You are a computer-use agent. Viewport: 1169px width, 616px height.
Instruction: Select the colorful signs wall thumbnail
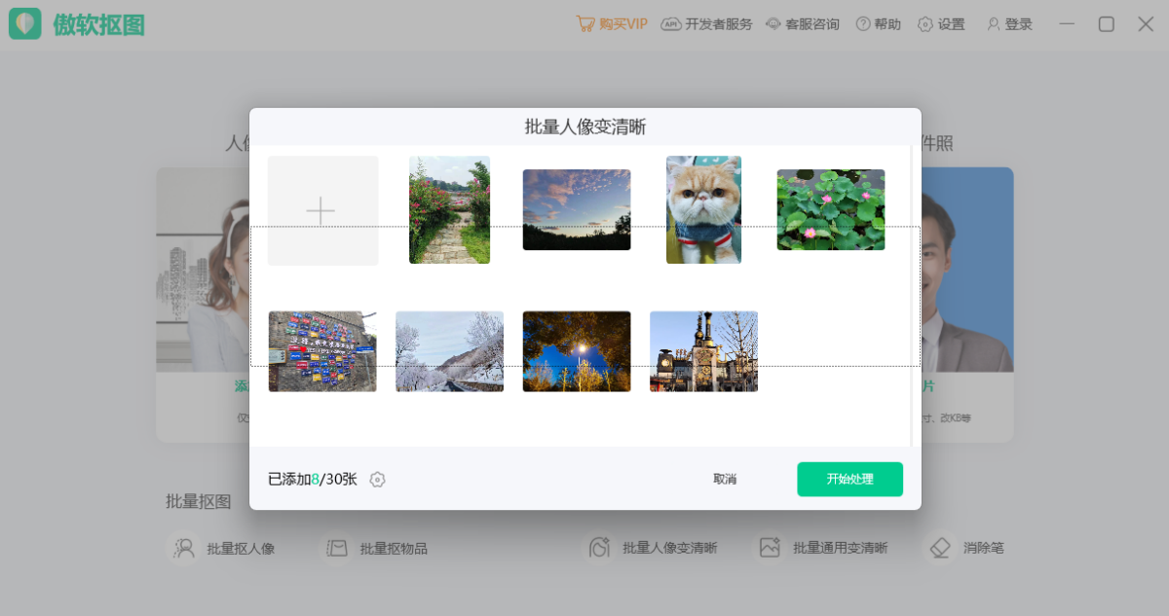point(322,351)
